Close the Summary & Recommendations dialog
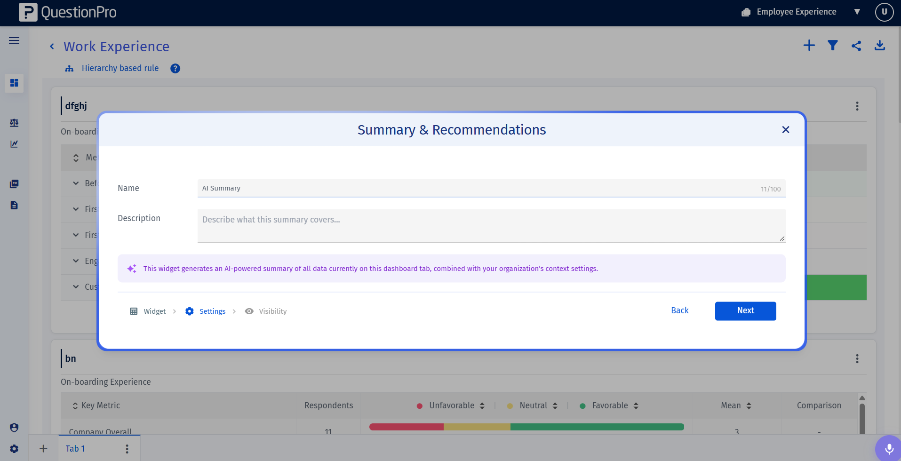This screenshot has width=901, height=461. pos(785,129)
